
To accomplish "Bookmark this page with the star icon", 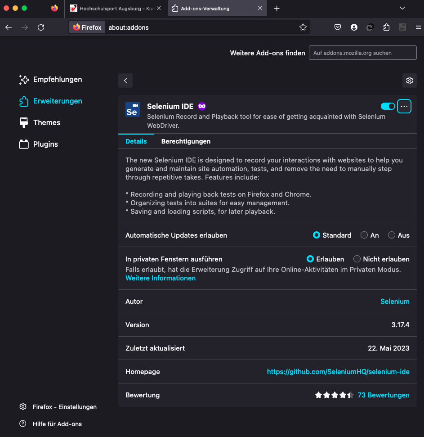I will click(303, 27).
